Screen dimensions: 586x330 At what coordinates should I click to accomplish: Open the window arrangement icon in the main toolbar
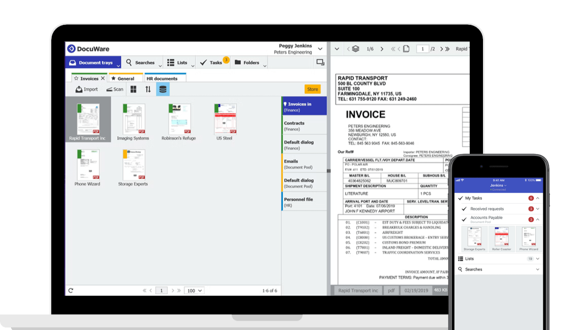[x=320, y=62]
